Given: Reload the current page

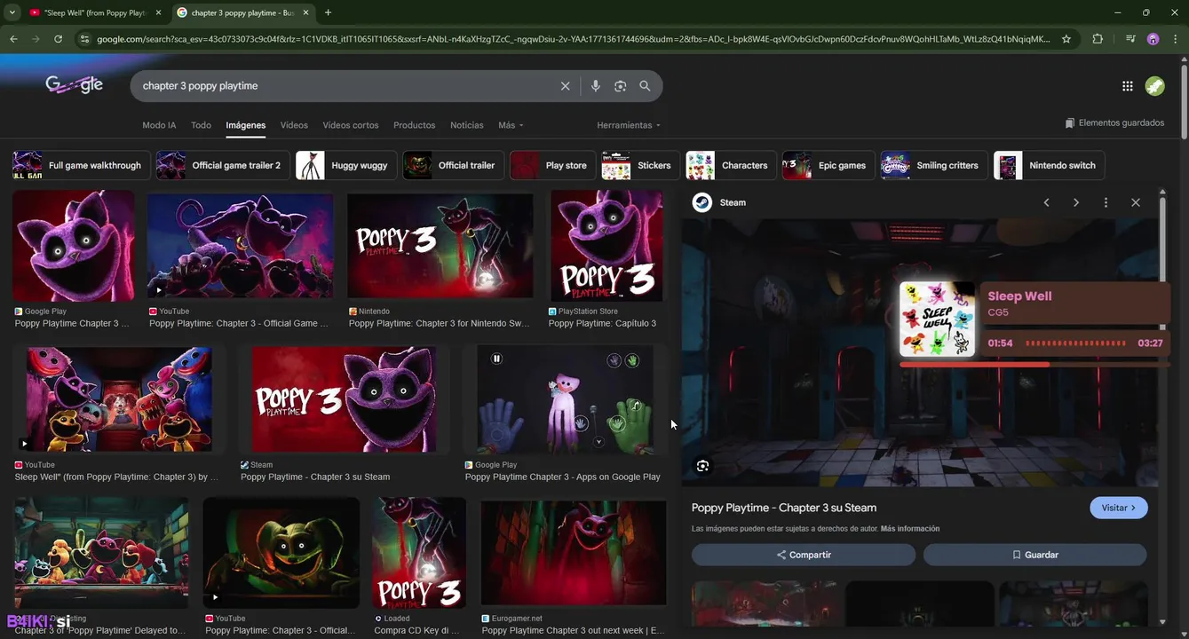Looking at the screenshot, I should click(x=58, y=39).
